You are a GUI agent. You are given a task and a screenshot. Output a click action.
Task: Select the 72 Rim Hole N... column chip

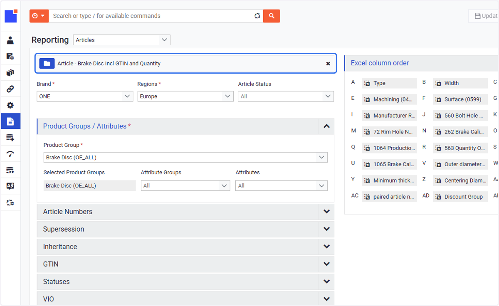(x=389, y=132)
